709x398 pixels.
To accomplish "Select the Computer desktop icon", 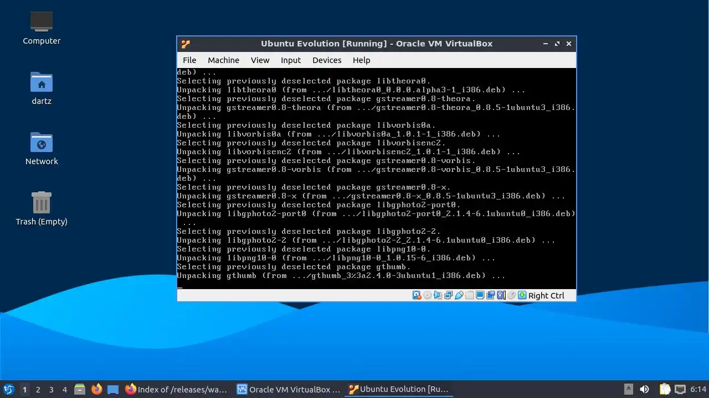I will tap(42, 28).
